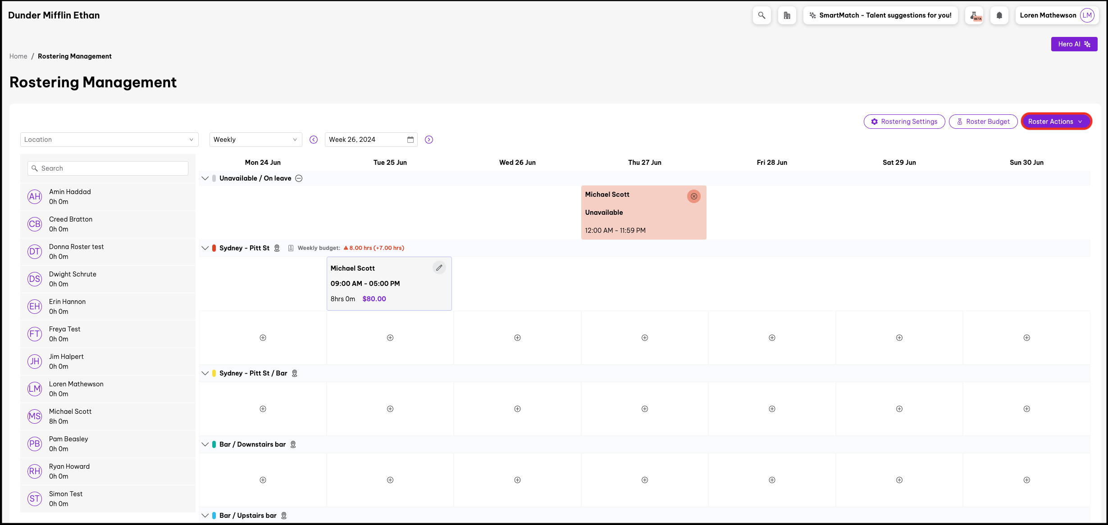Image resolution: width=1108 pixels, height=525 pixels.
Task: Open the notifications bell
Action: click(x=999, y=15)
